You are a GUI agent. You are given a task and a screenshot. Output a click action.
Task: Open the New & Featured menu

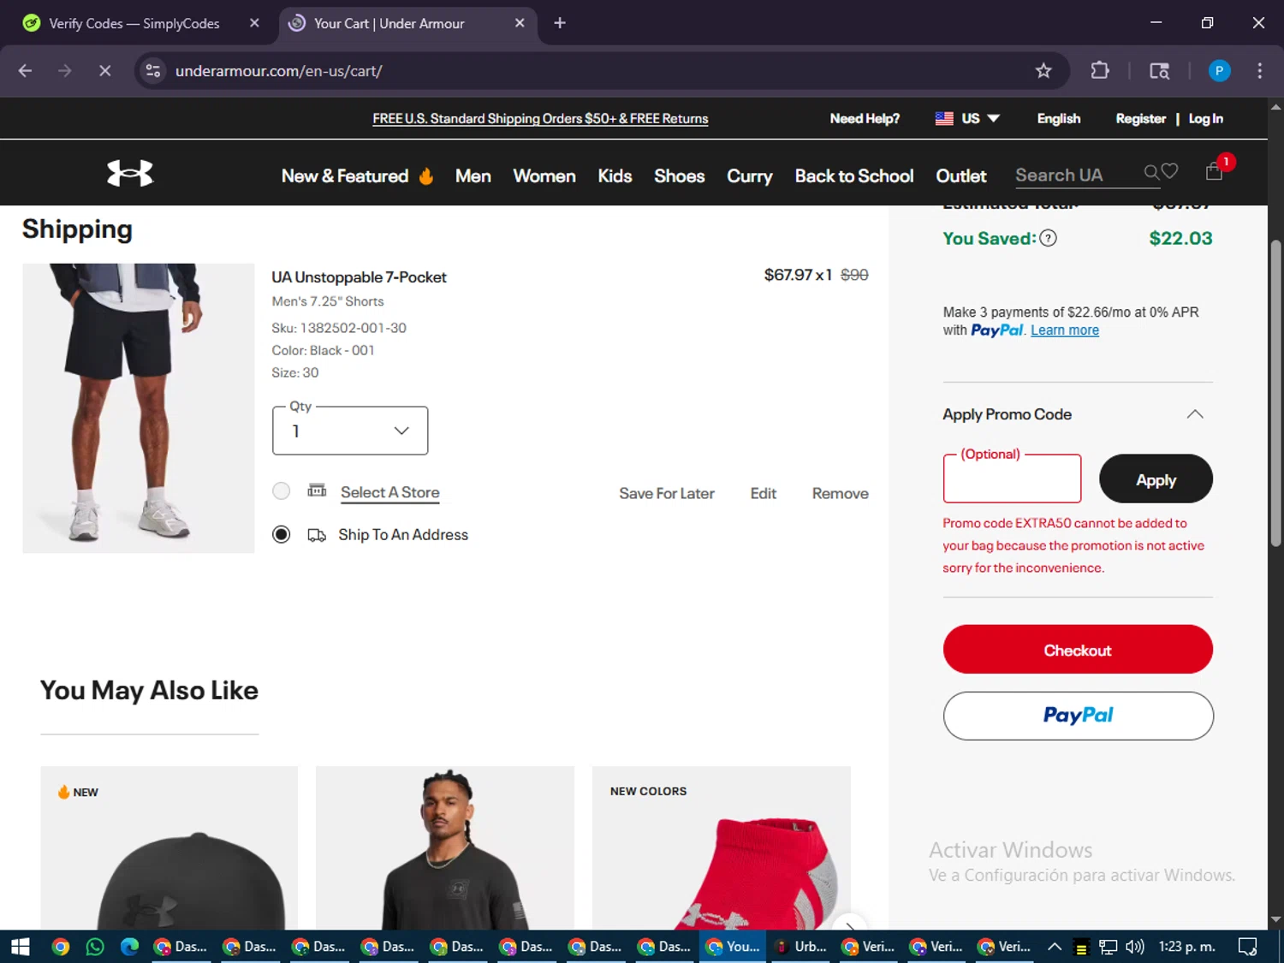(357, 176)
